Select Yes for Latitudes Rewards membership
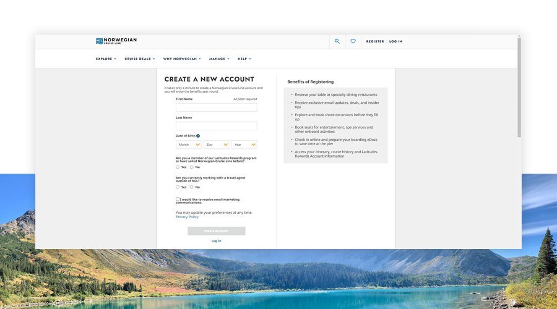 pos(178,167)
